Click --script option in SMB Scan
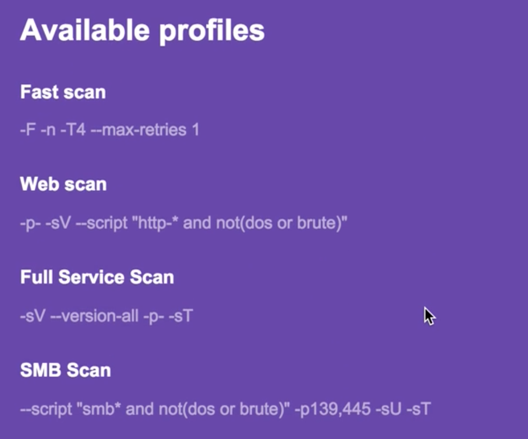 (x=46, y=410)
